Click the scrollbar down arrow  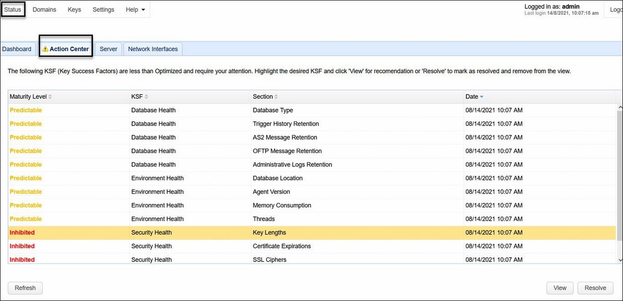[620, 259]
